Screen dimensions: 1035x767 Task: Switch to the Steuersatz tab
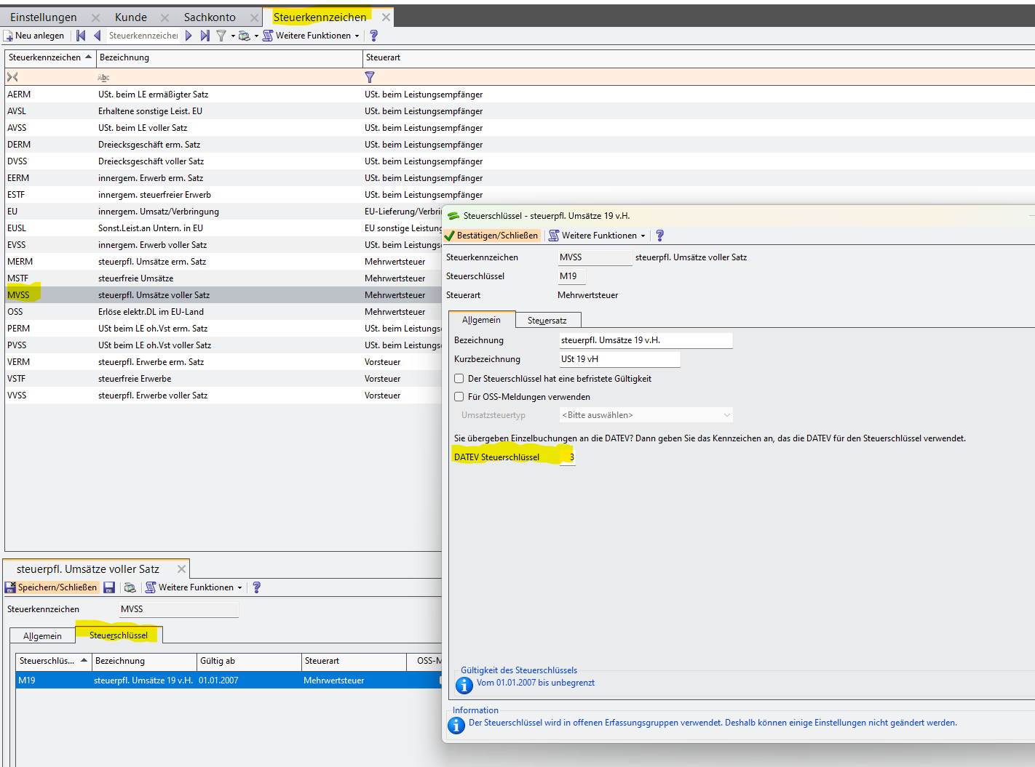547,321
